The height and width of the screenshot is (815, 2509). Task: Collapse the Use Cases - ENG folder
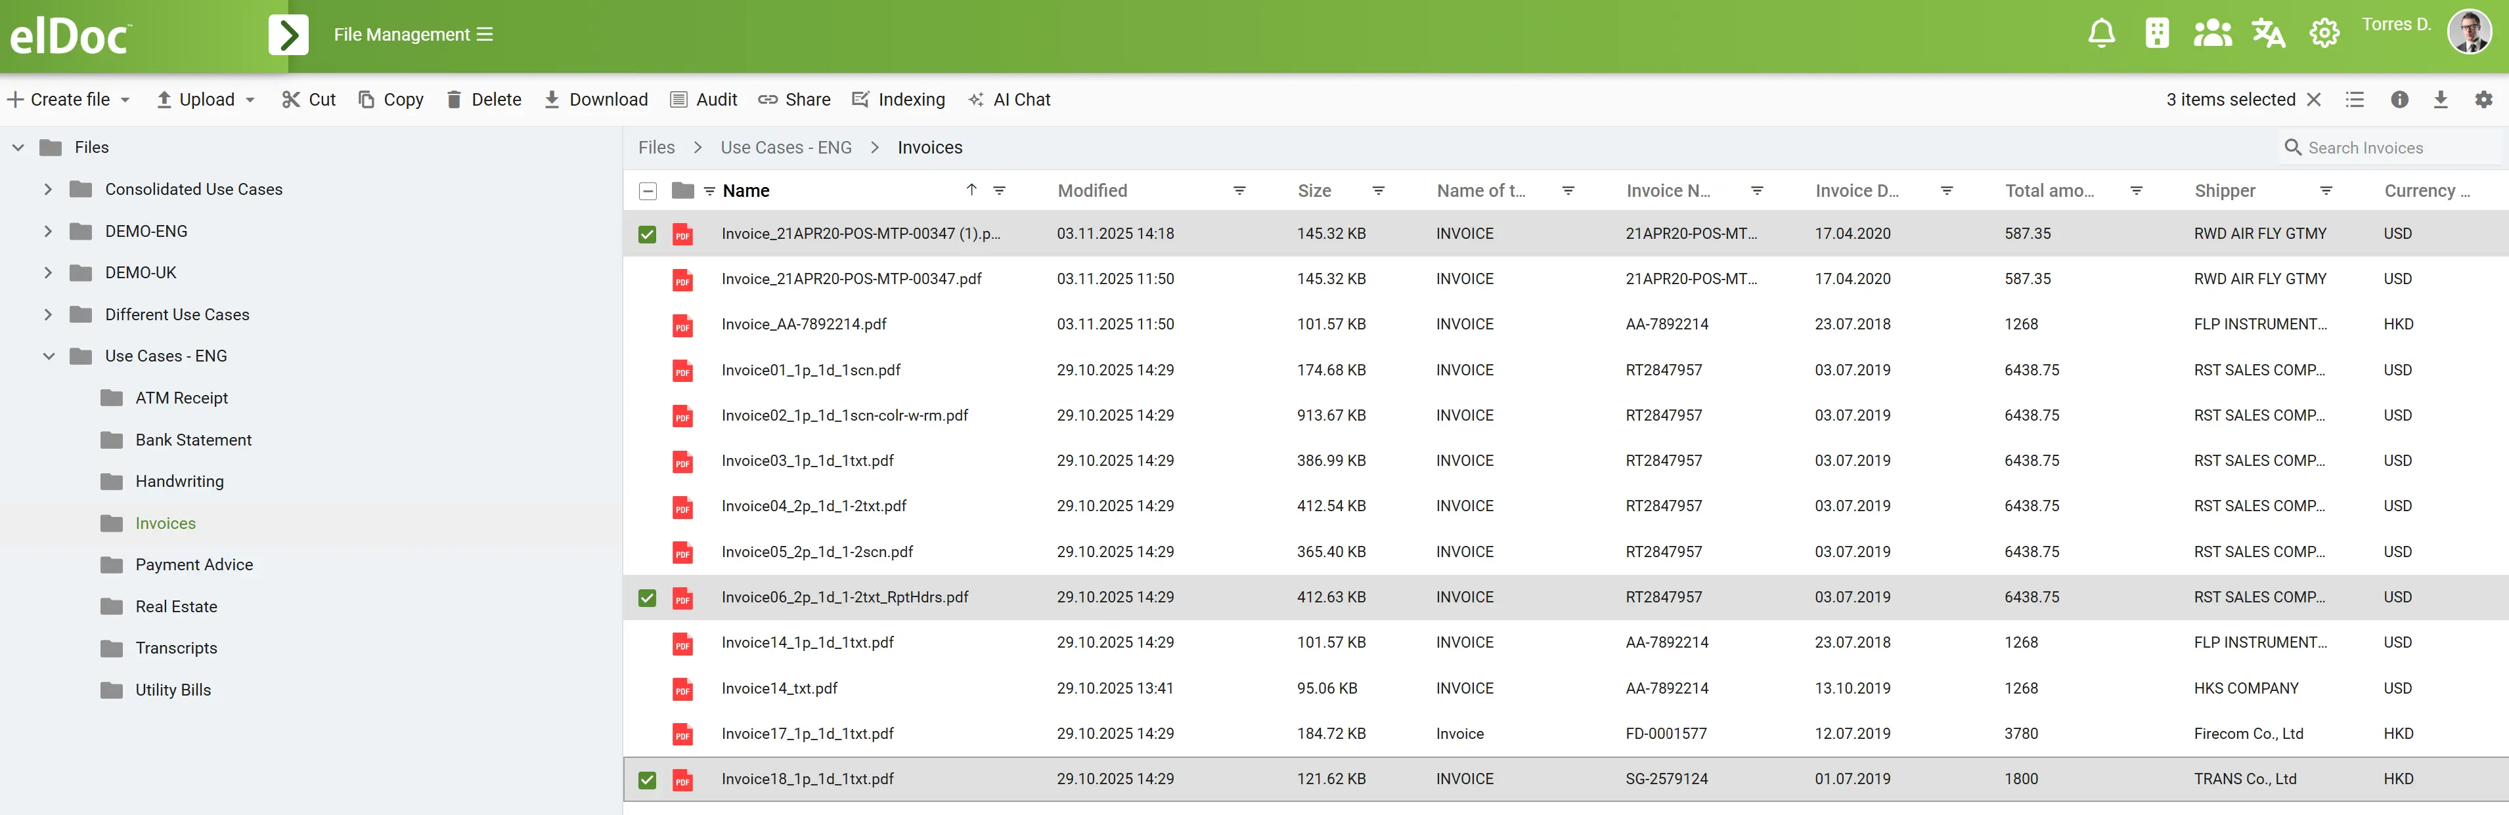click(48, 356)
